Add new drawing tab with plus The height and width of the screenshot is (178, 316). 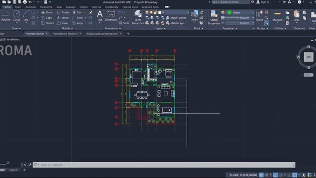(x=128, y=34)
